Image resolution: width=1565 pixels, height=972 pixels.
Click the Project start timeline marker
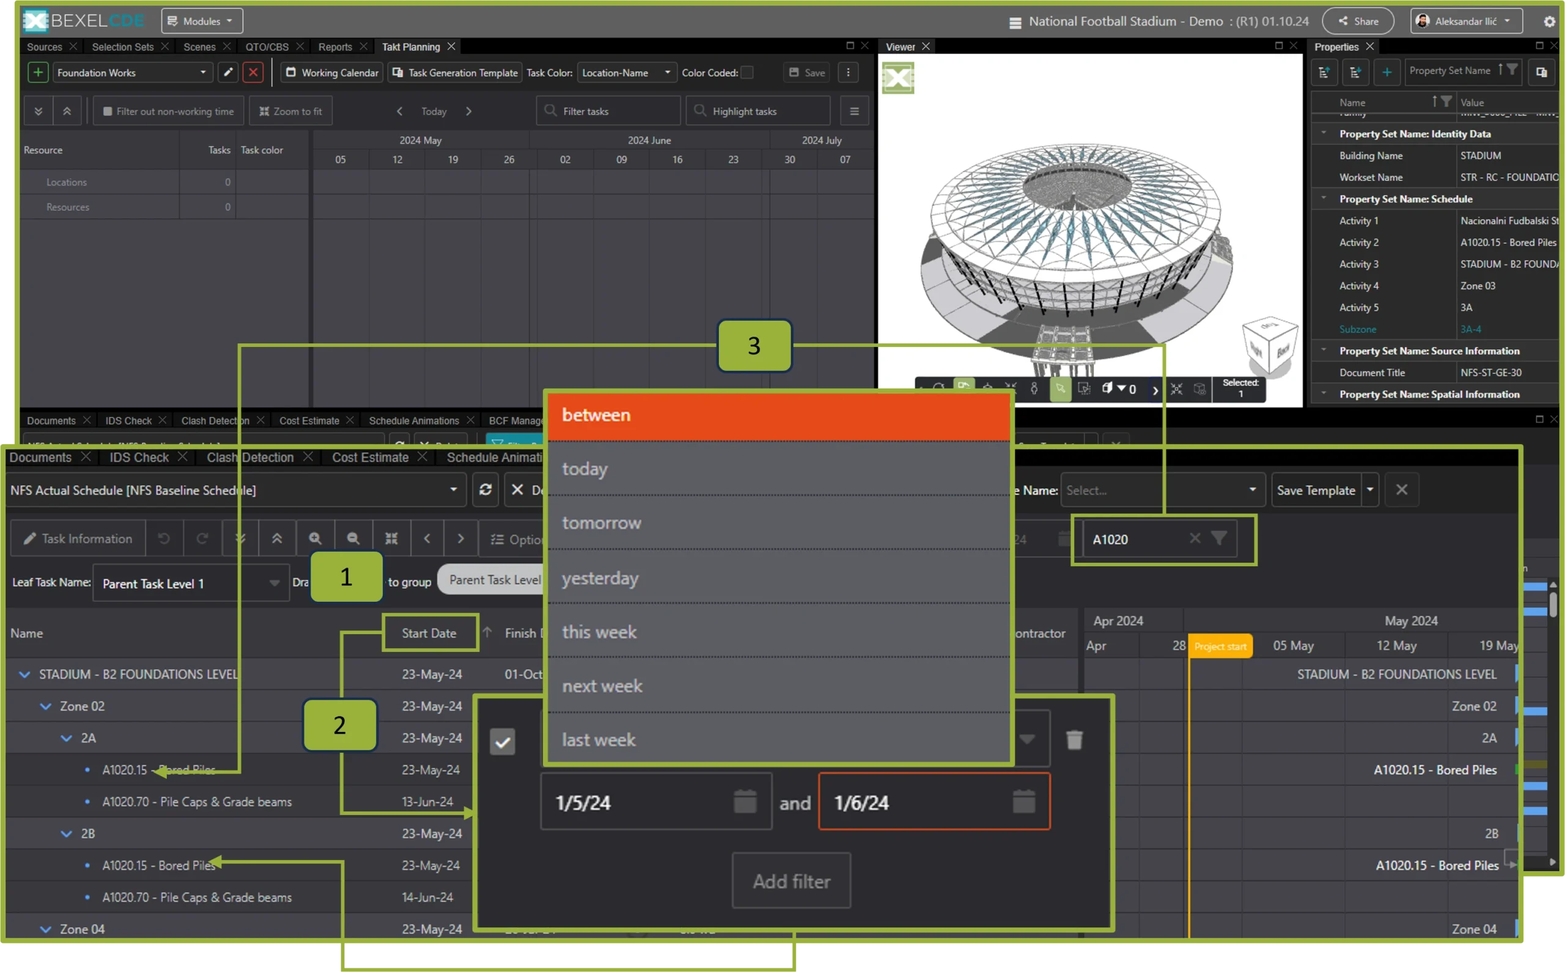coord(1220,646)
